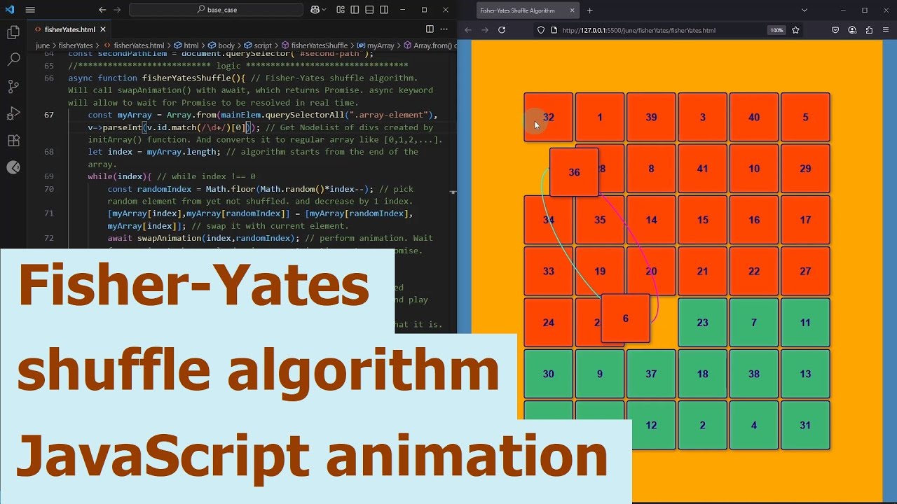Click line number 70 in the gutter
Image resolution: width=897 pixels, height=504 pixels.
click(x=49, y=189)
